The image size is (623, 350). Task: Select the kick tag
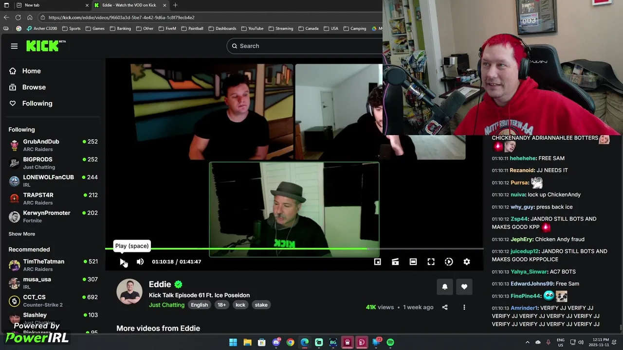[x=240, y=305]
